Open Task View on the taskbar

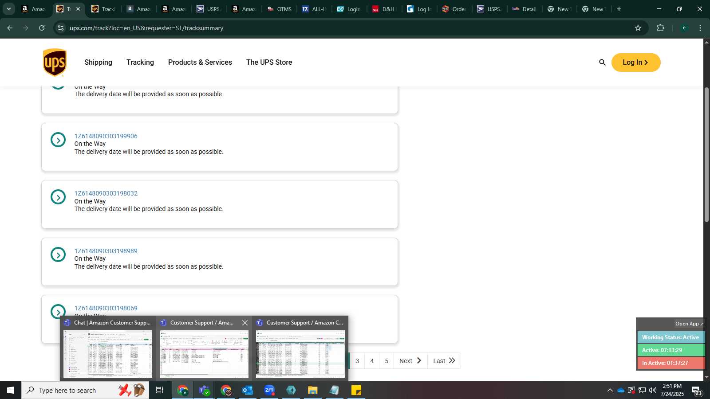point(160,390)
